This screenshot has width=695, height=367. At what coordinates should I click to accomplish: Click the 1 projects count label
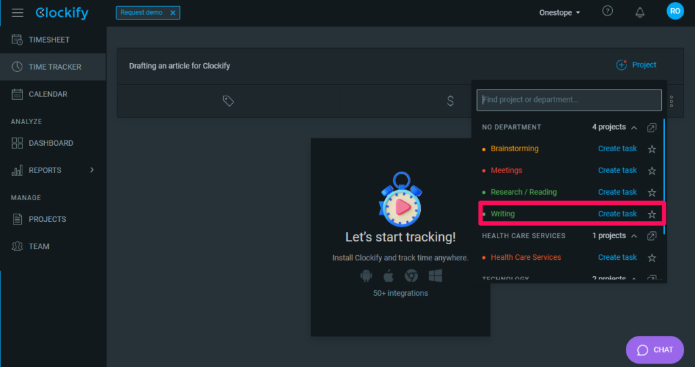coord(609,235)
